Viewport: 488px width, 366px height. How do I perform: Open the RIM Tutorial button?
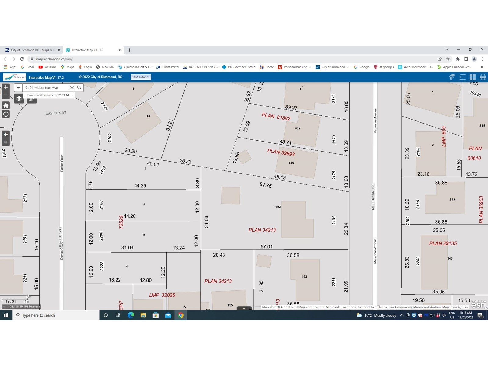click(x=141, y=77)
